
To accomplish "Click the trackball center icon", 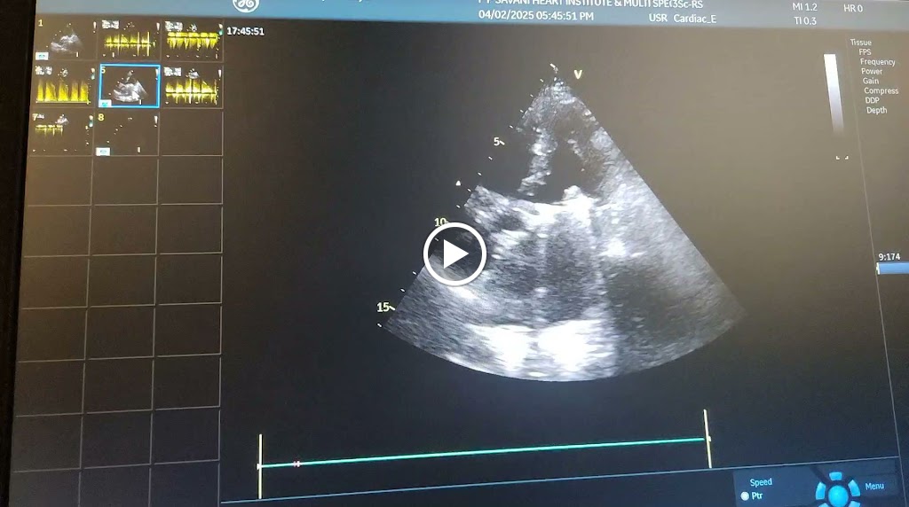I will click(x=838, y=495).
